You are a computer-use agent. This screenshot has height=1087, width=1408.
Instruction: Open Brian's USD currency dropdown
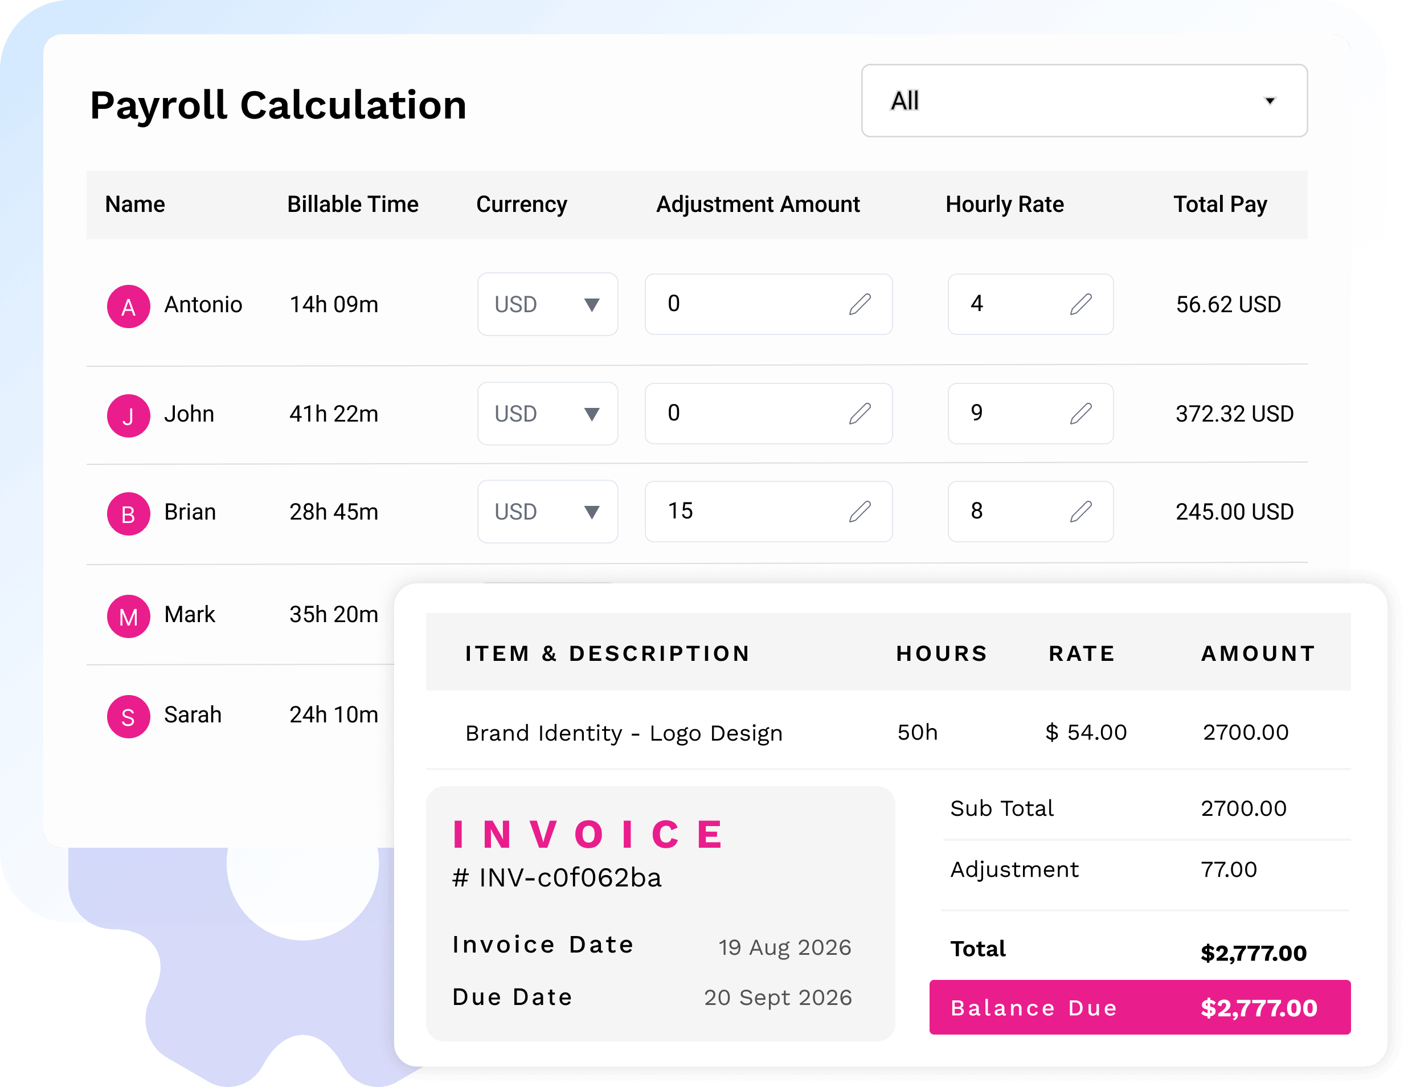pyautogui.click(x=547, y=511)
